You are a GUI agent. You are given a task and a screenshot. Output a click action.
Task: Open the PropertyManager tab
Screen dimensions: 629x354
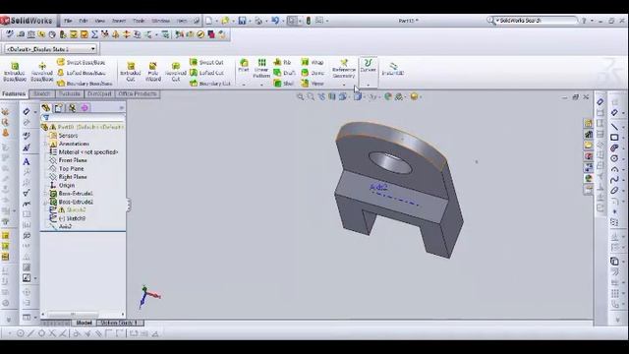59,107
